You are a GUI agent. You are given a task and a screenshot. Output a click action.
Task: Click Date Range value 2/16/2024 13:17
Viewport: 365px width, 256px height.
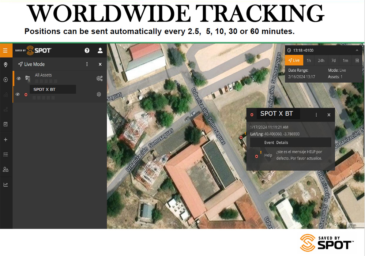point(302,76)
